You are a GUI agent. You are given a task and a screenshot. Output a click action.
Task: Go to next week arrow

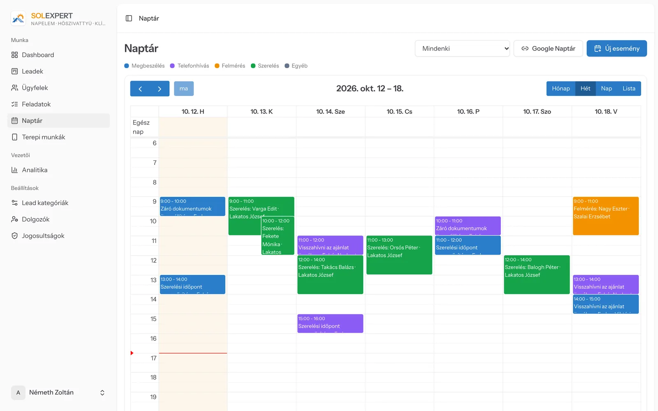coord(160,89)
